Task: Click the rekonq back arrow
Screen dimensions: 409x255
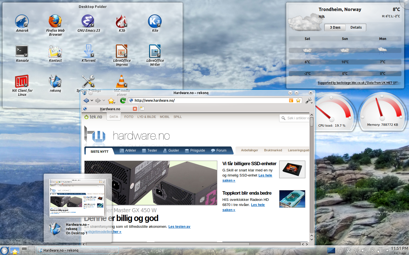Action: click(86, 101)
